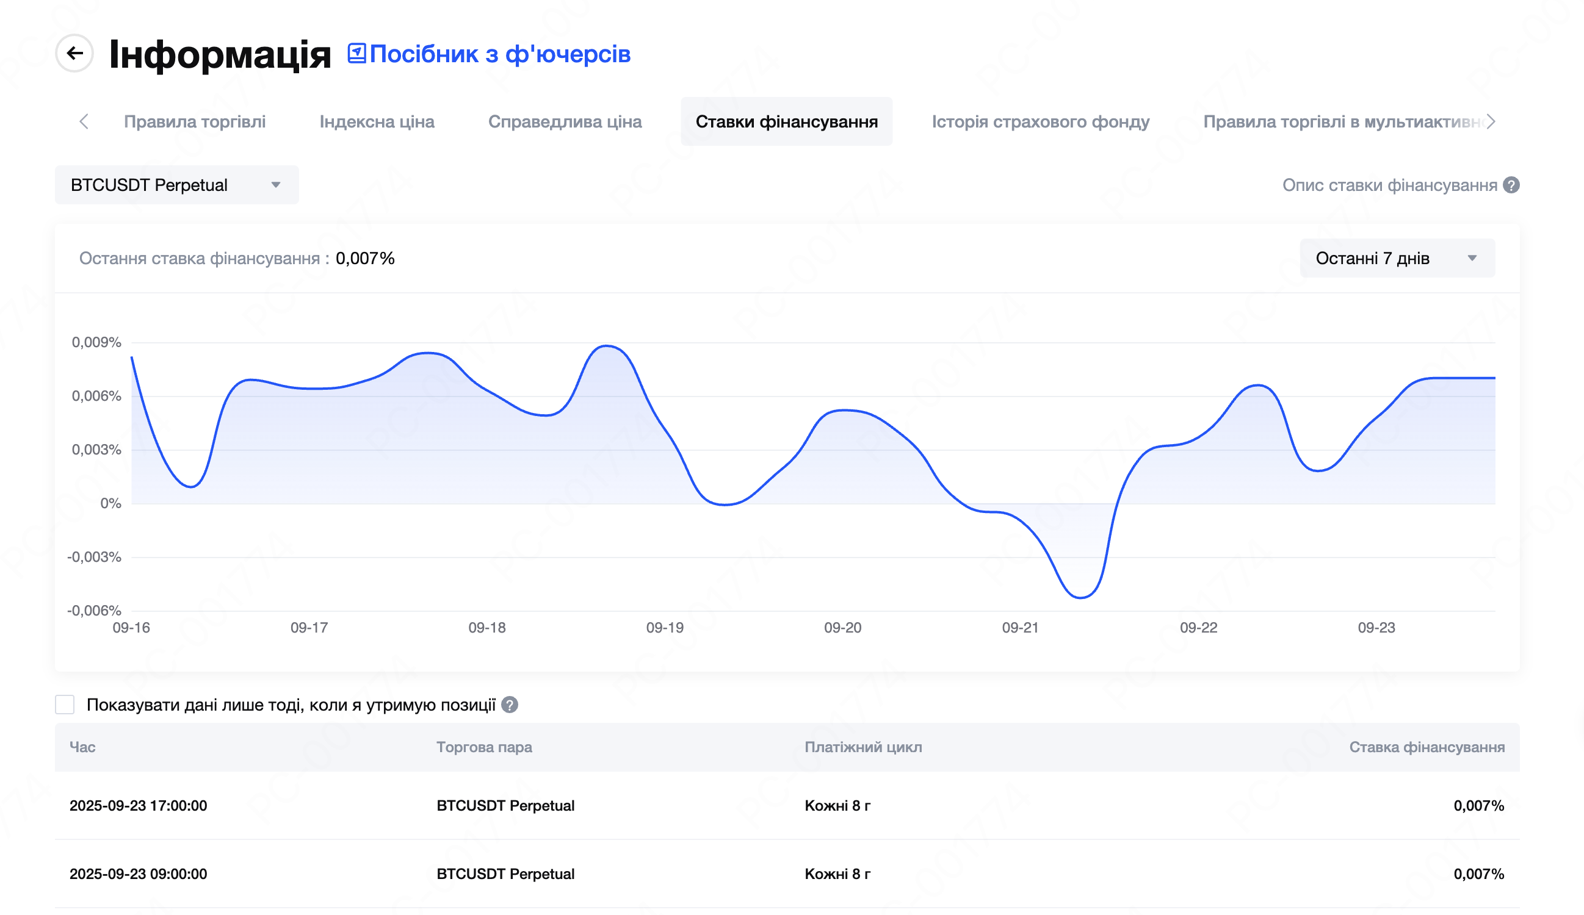The image size is (1584, 915).
Task: Click the futures guide book icon
Action: pyautogui.click(x=356, y=54)
